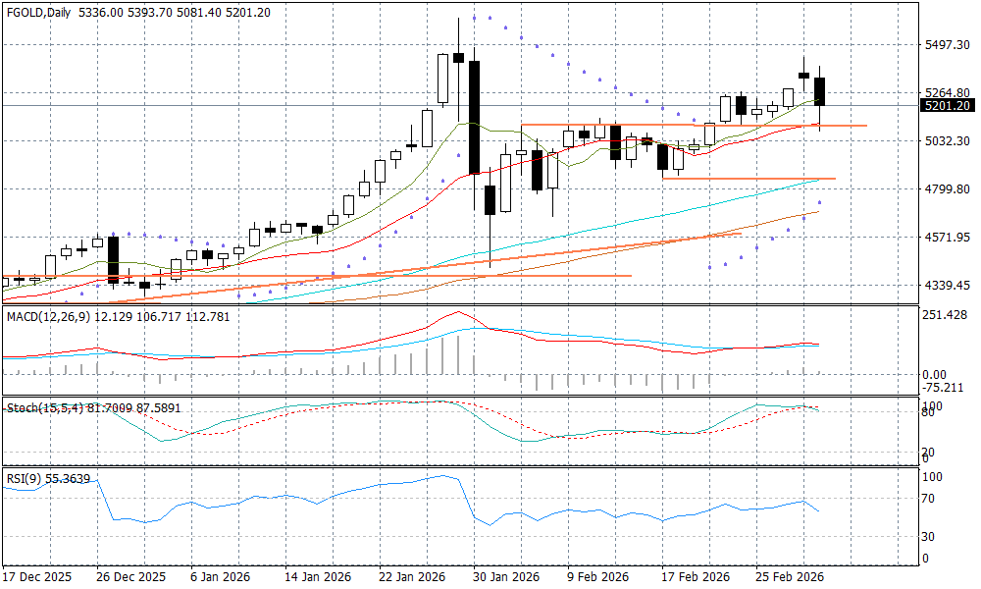Click the 5497.30 price axis label

click(947, 45)
